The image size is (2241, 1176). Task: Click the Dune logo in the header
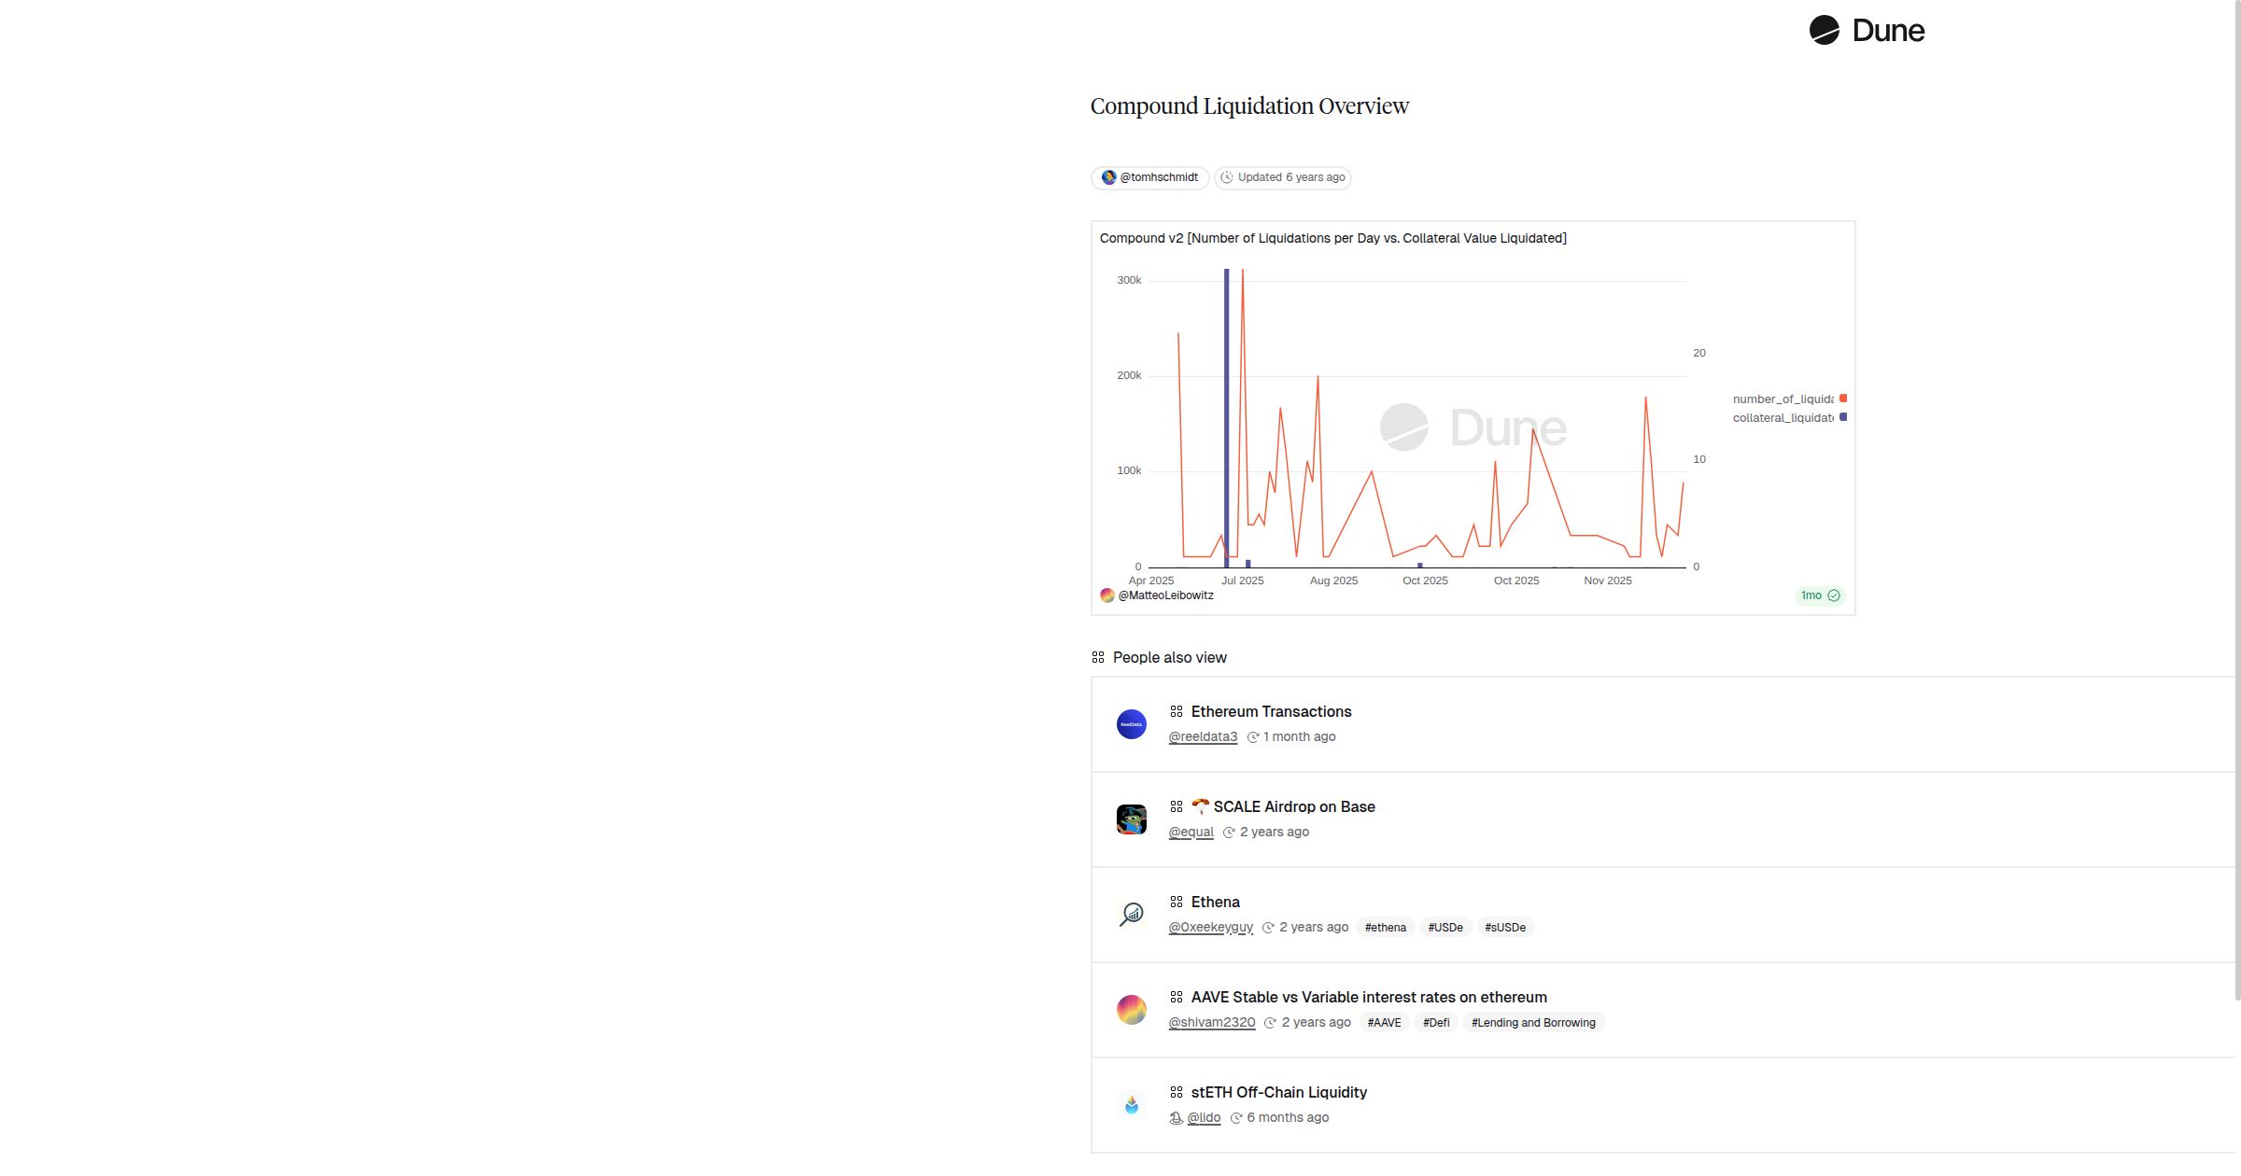click(x=1867, y=30)
